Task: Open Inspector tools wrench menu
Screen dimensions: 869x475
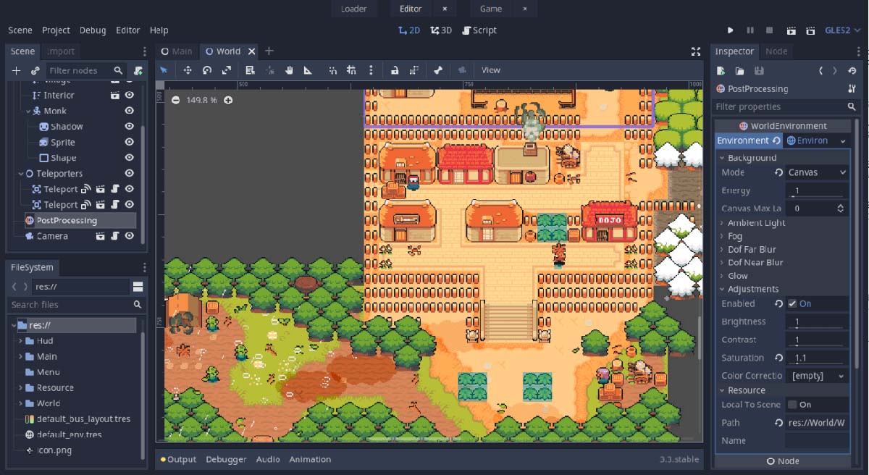Action: (852, 88)
